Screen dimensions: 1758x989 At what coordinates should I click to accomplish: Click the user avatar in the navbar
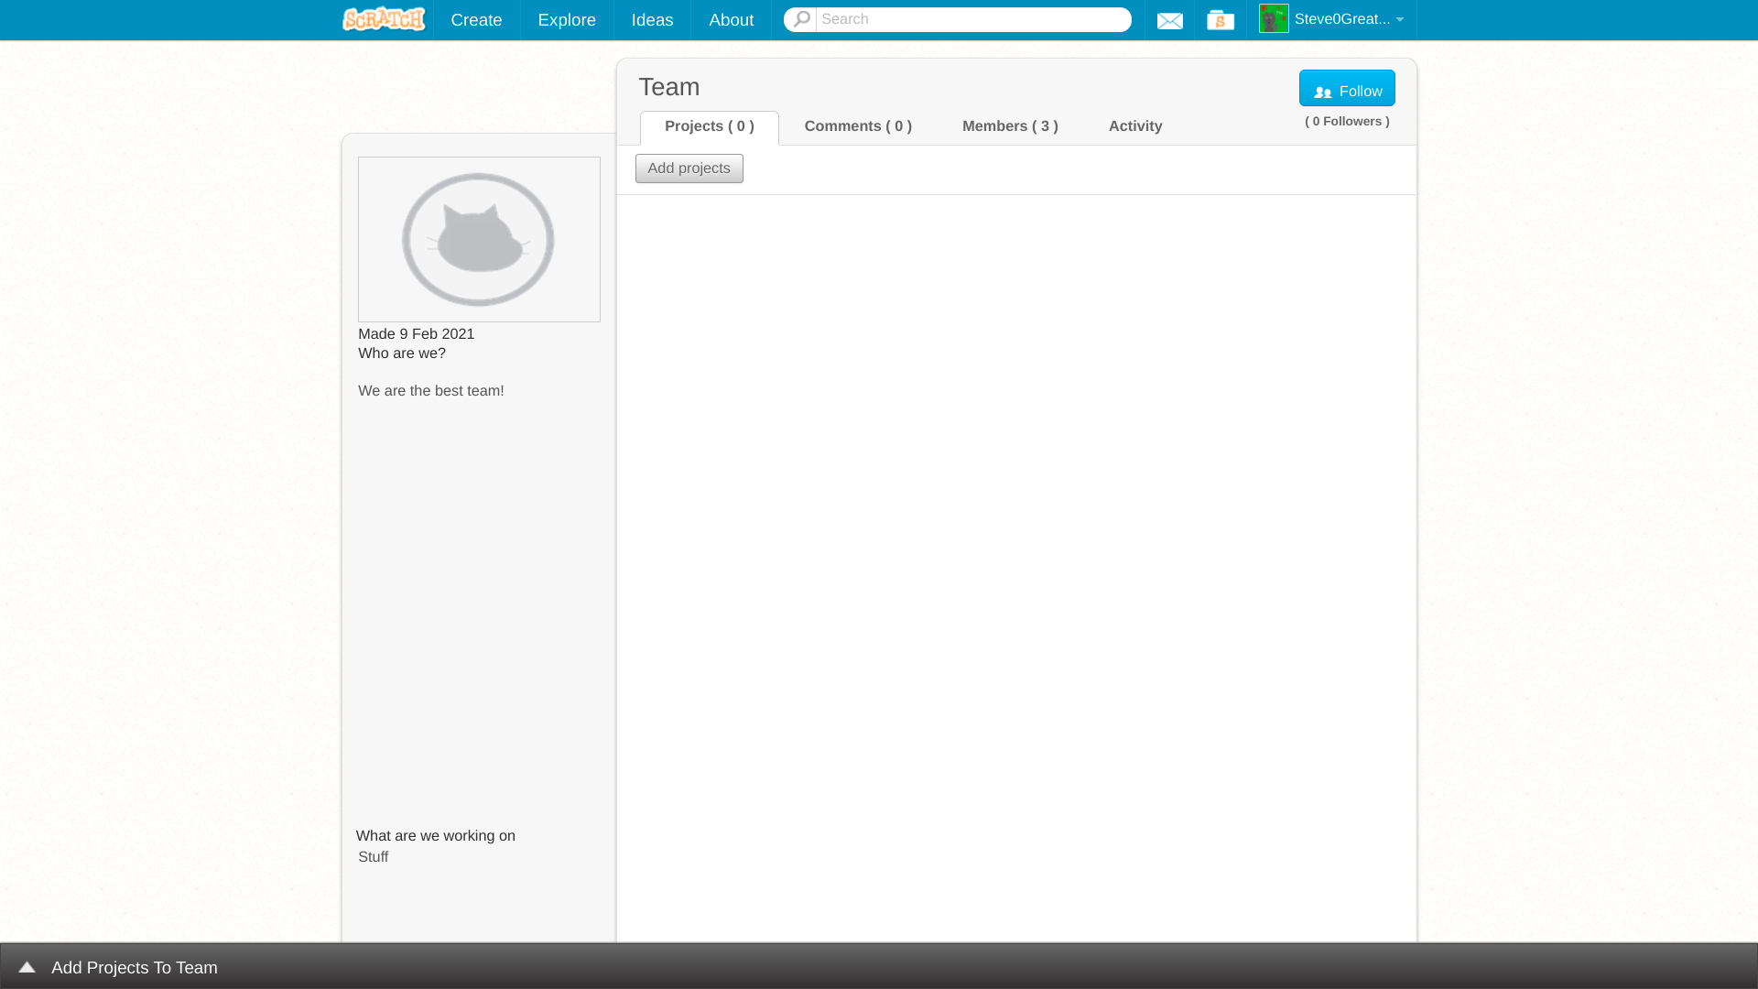click(1274, 18)
